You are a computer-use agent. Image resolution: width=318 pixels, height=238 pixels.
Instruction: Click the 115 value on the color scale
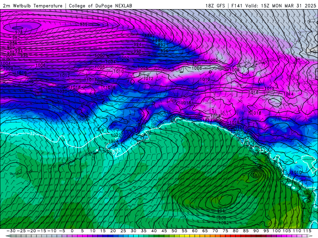307,231
